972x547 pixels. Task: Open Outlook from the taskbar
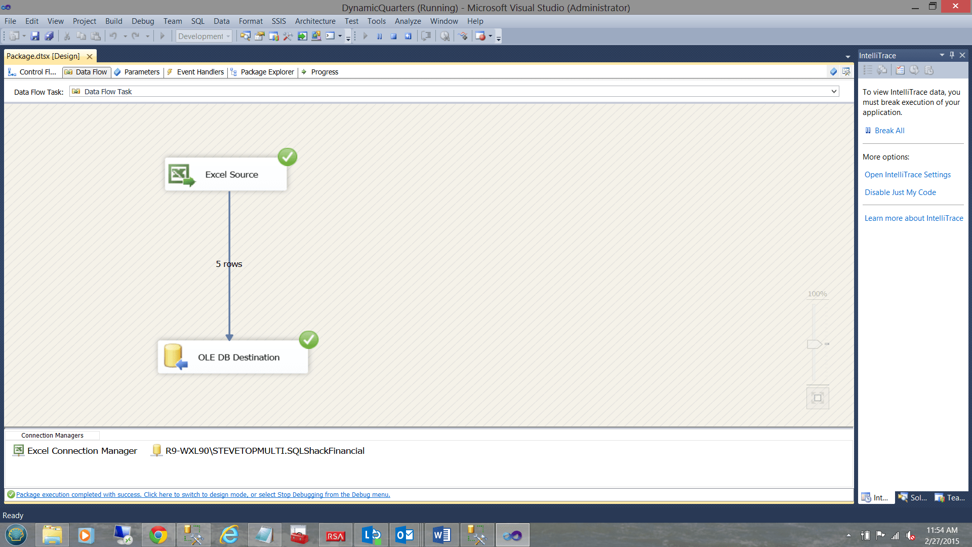(x=406, y=534)
